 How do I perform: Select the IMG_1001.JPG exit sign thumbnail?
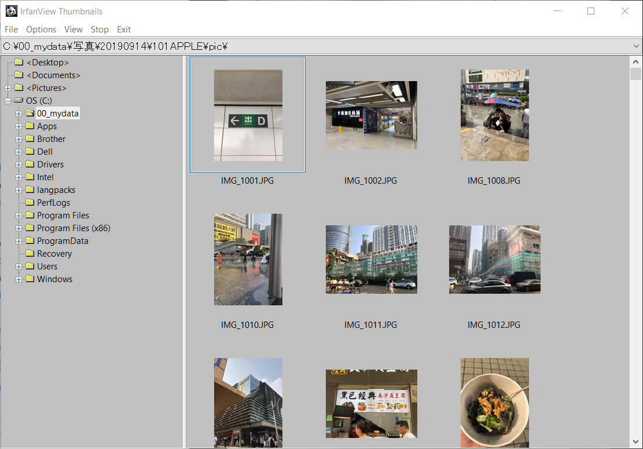point(248,115)
